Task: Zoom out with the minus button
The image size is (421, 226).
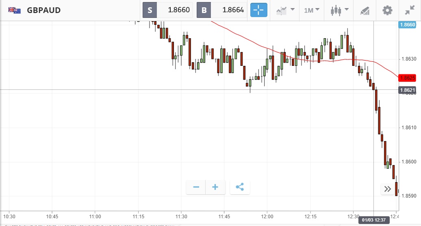Action: 196,187
